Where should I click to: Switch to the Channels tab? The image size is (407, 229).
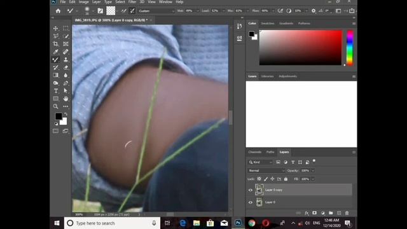click(x=254, y=152)
